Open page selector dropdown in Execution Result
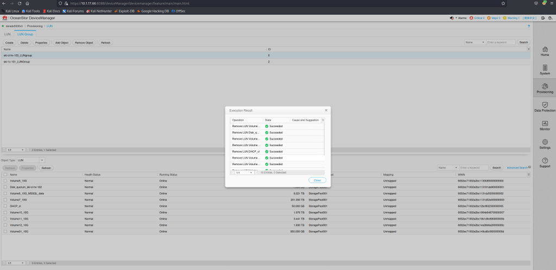 coord(243,172)
